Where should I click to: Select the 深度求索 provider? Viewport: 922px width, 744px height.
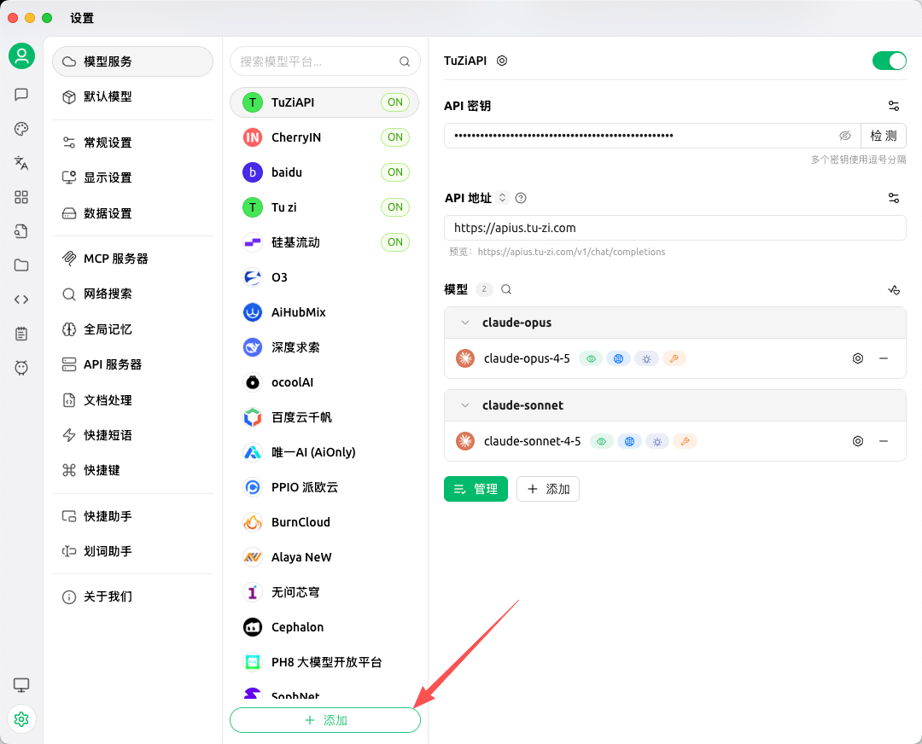coord(324,347)
